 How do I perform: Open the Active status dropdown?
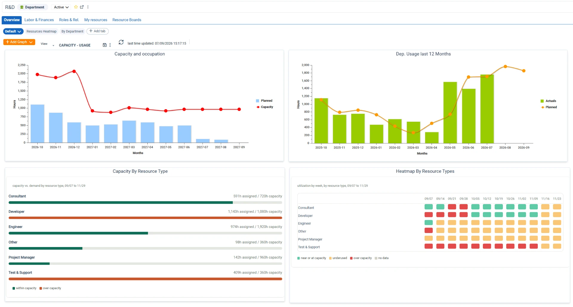[x=61, y=7]
